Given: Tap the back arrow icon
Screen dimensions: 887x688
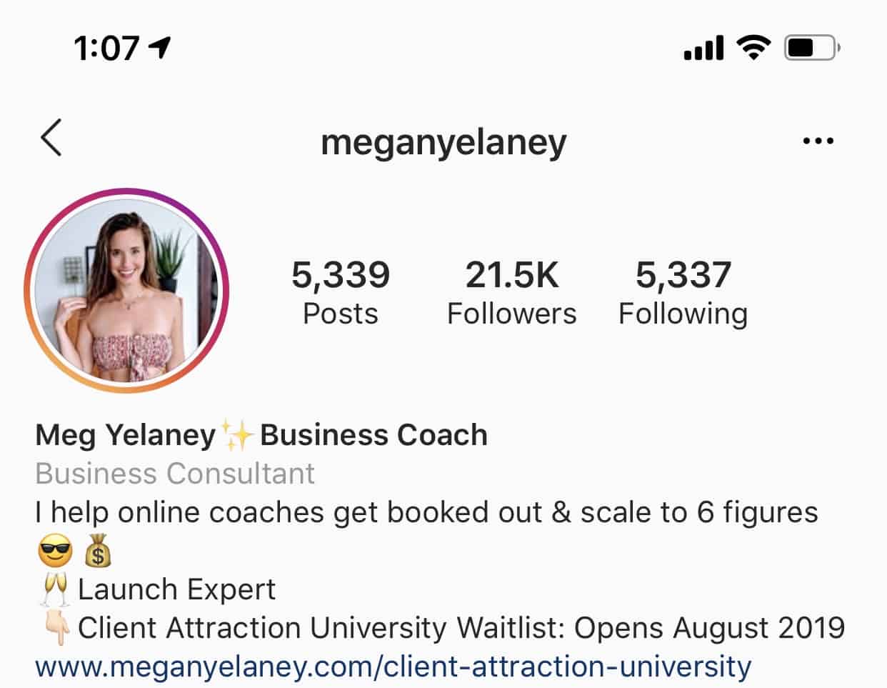Looking at the screenshot, I should (51, 138).
